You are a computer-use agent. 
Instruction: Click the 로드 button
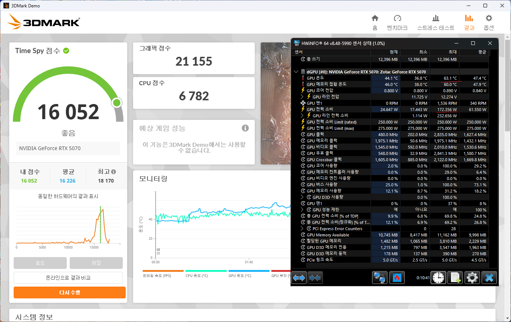point(40,263)
